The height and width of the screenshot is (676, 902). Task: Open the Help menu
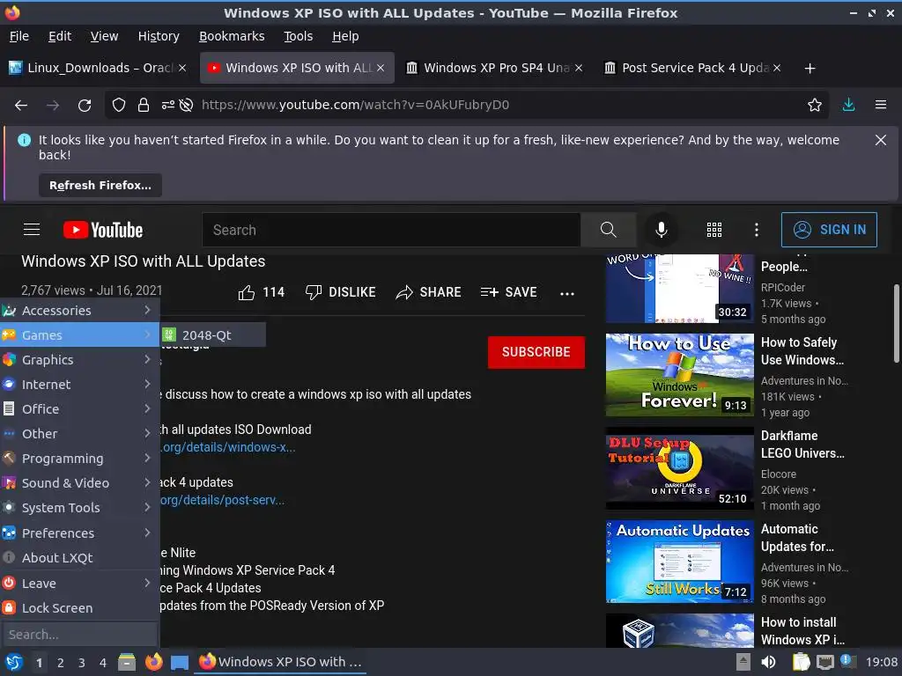click(x=345, y=36)
